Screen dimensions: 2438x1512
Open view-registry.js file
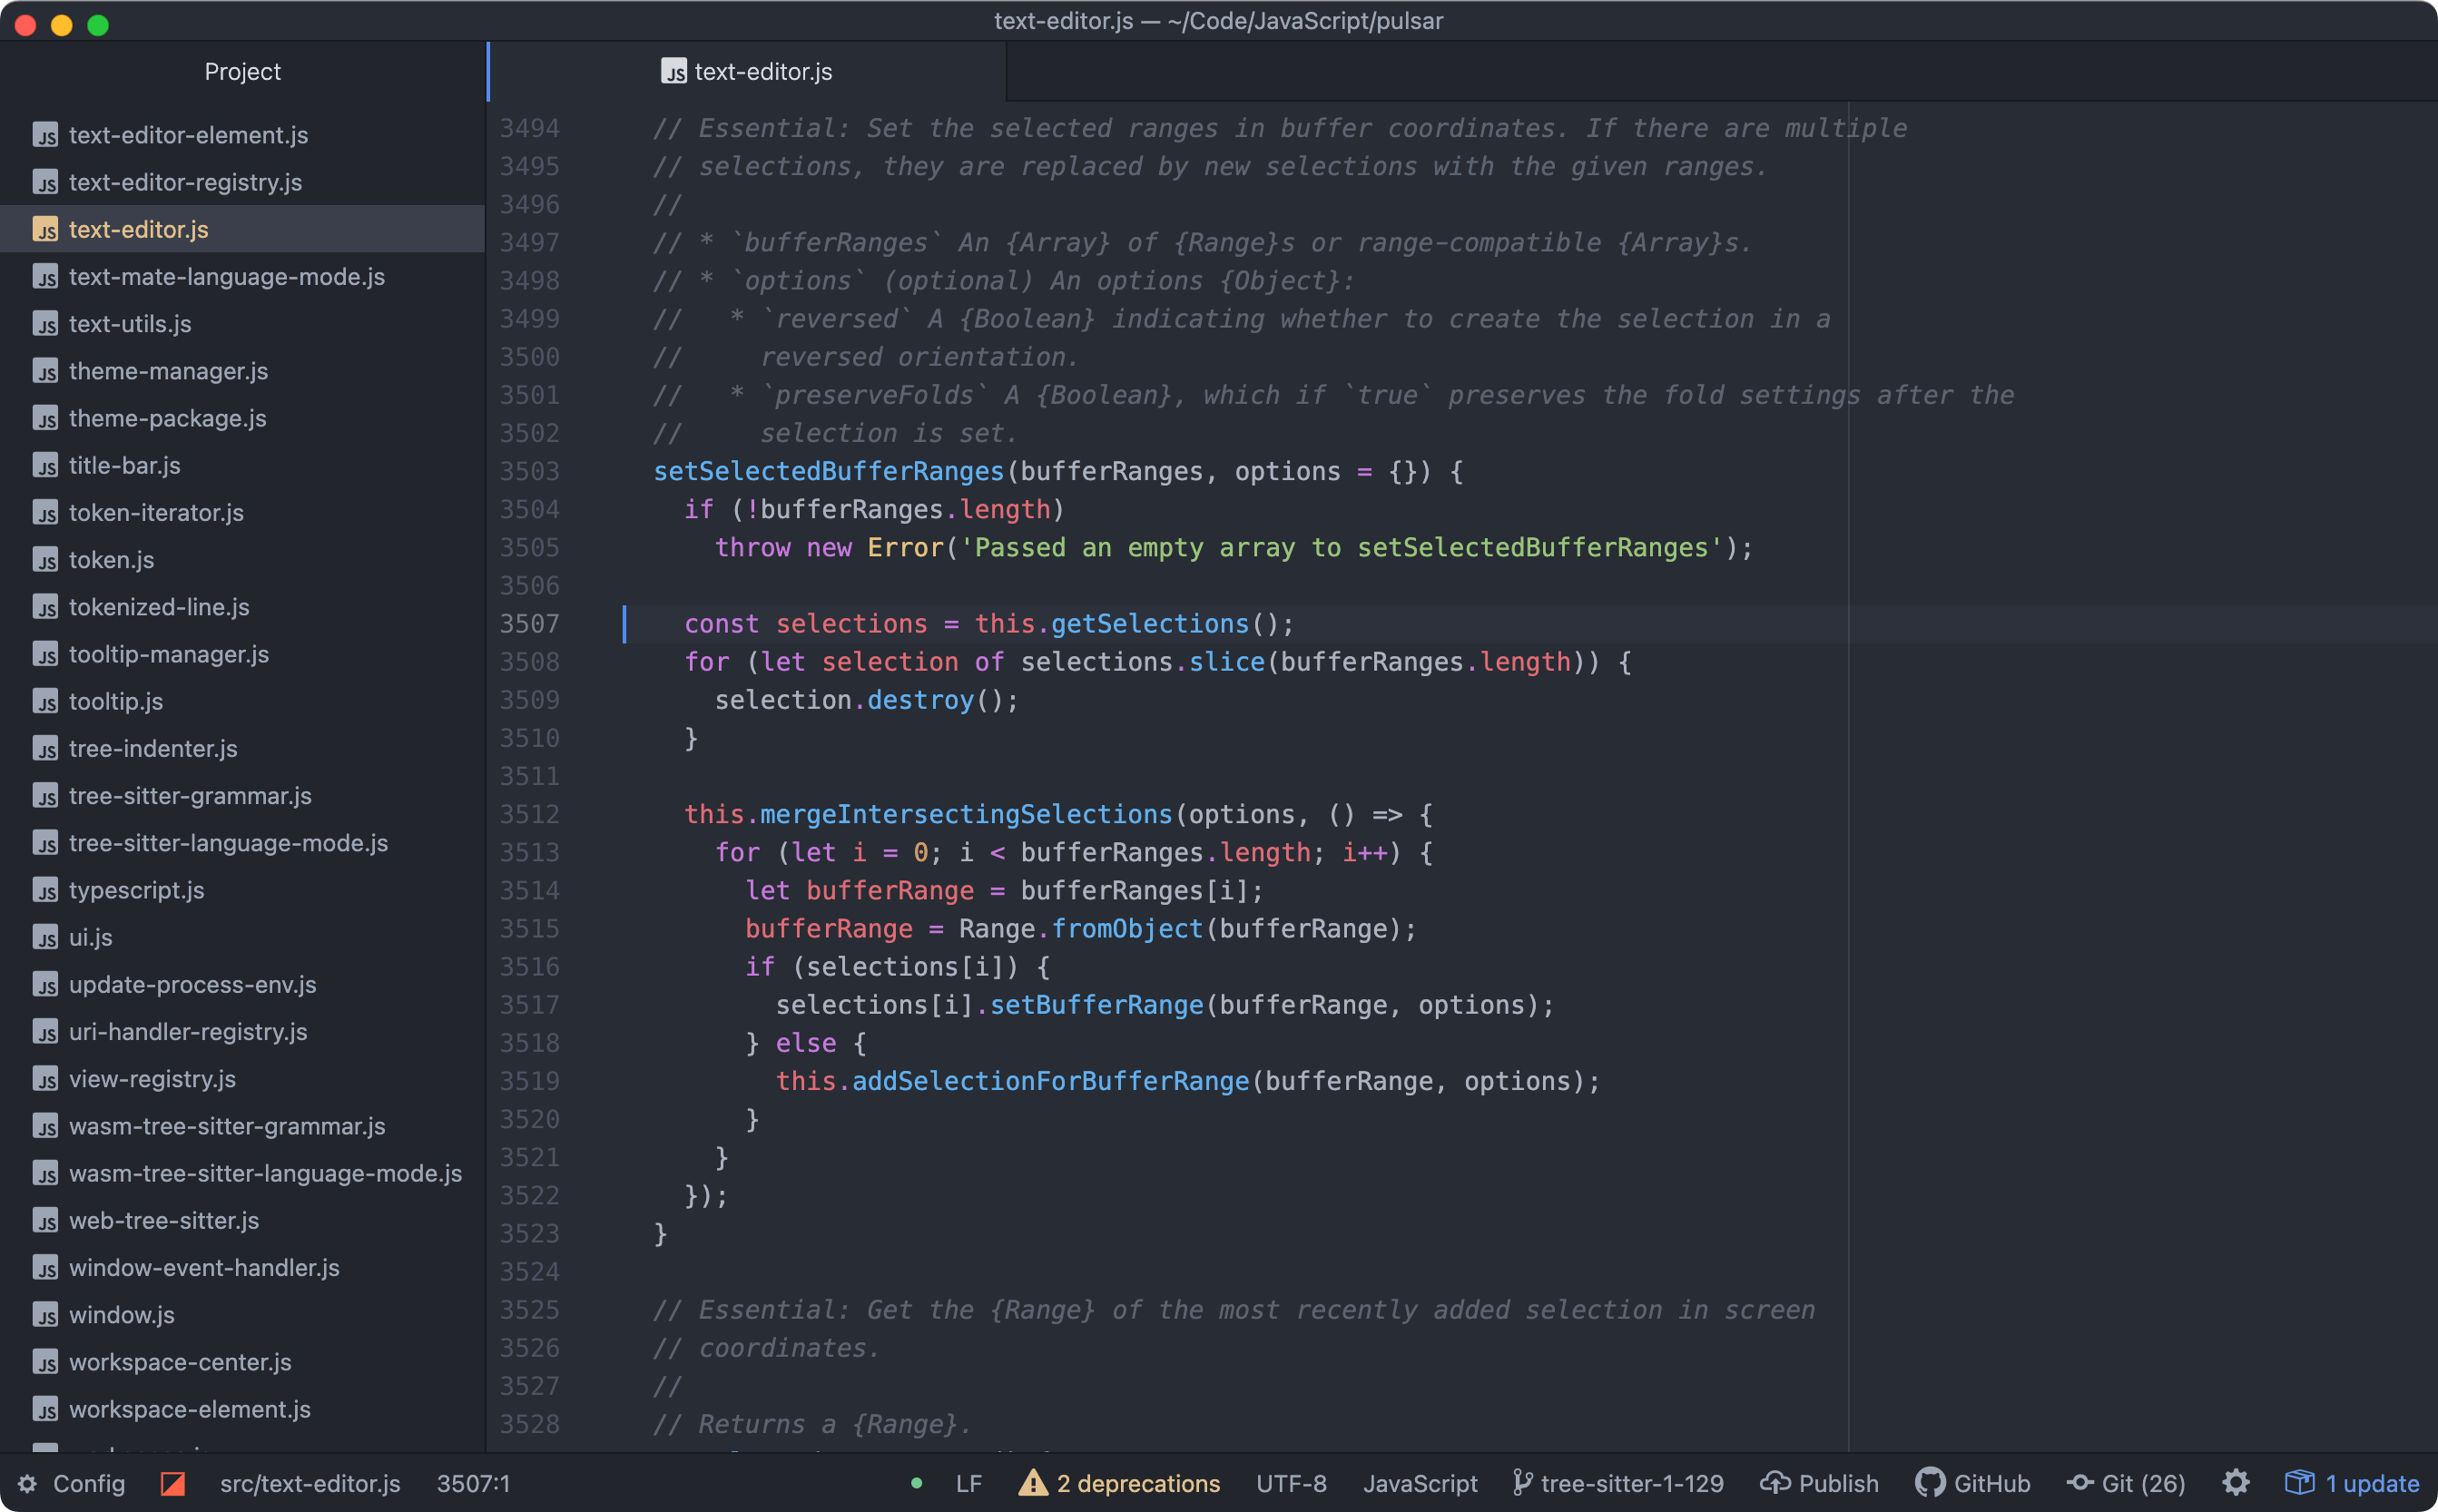[152, 1079]
